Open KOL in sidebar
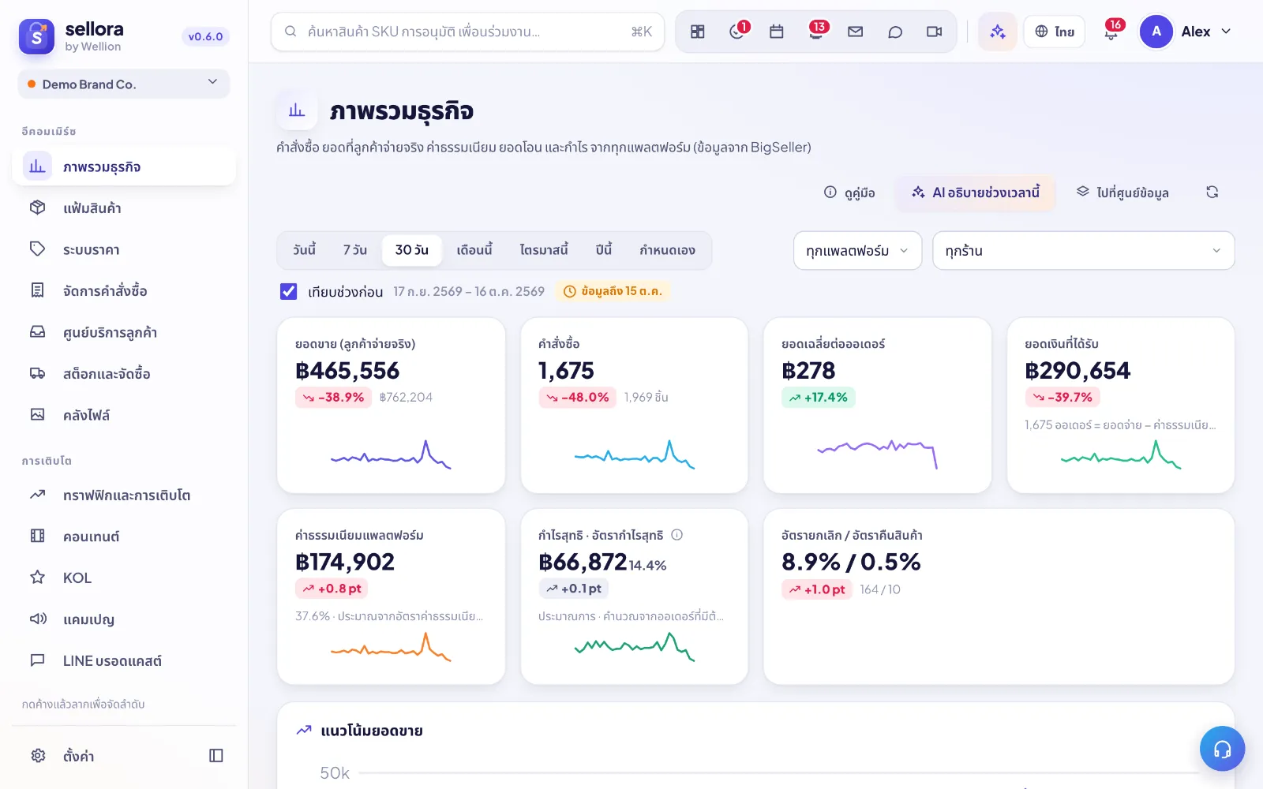 [124, 578]
